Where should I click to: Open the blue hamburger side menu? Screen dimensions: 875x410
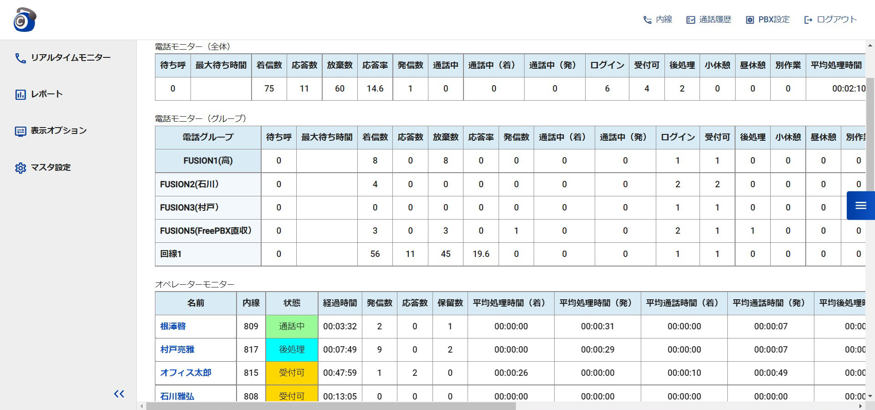click(861, 205)
